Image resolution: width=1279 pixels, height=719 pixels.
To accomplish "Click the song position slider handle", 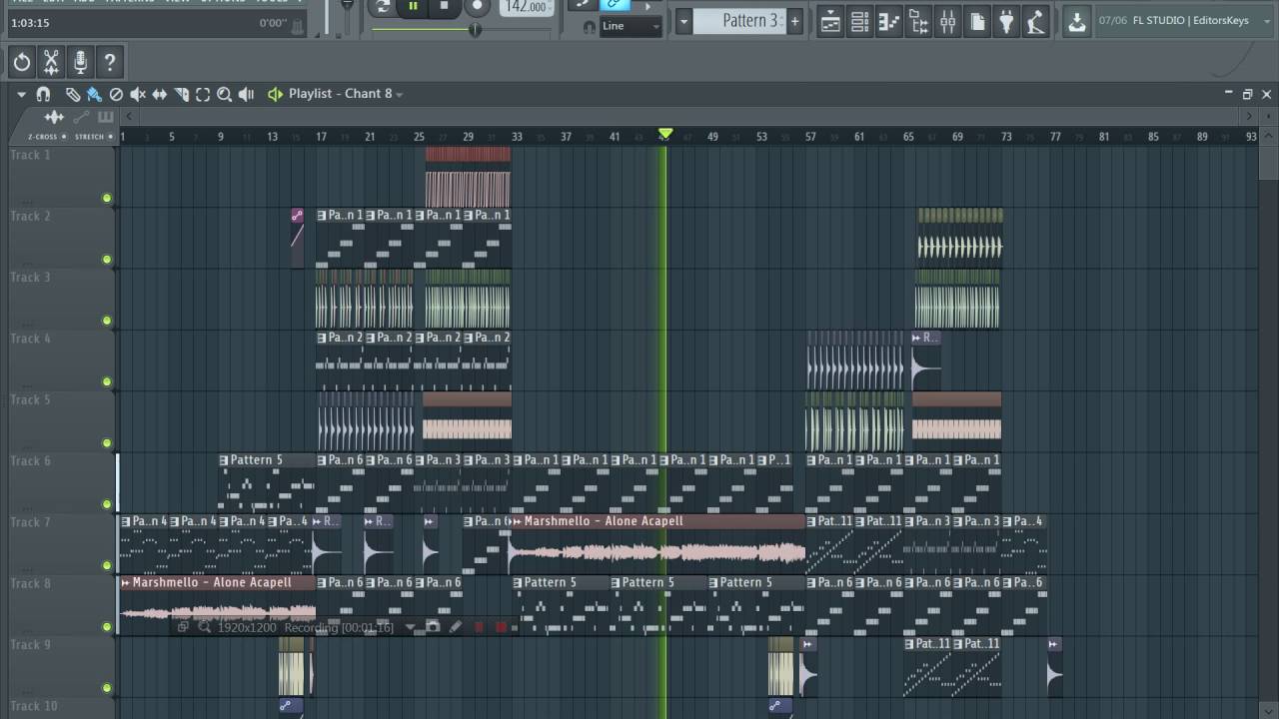I will tap(475, 29).
